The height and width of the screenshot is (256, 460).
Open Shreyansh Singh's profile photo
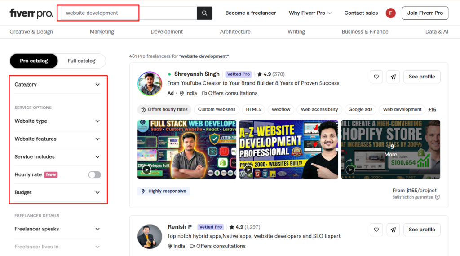150,84
